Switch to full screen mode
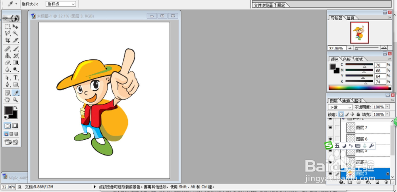397x192 pixels. (16, 134)
